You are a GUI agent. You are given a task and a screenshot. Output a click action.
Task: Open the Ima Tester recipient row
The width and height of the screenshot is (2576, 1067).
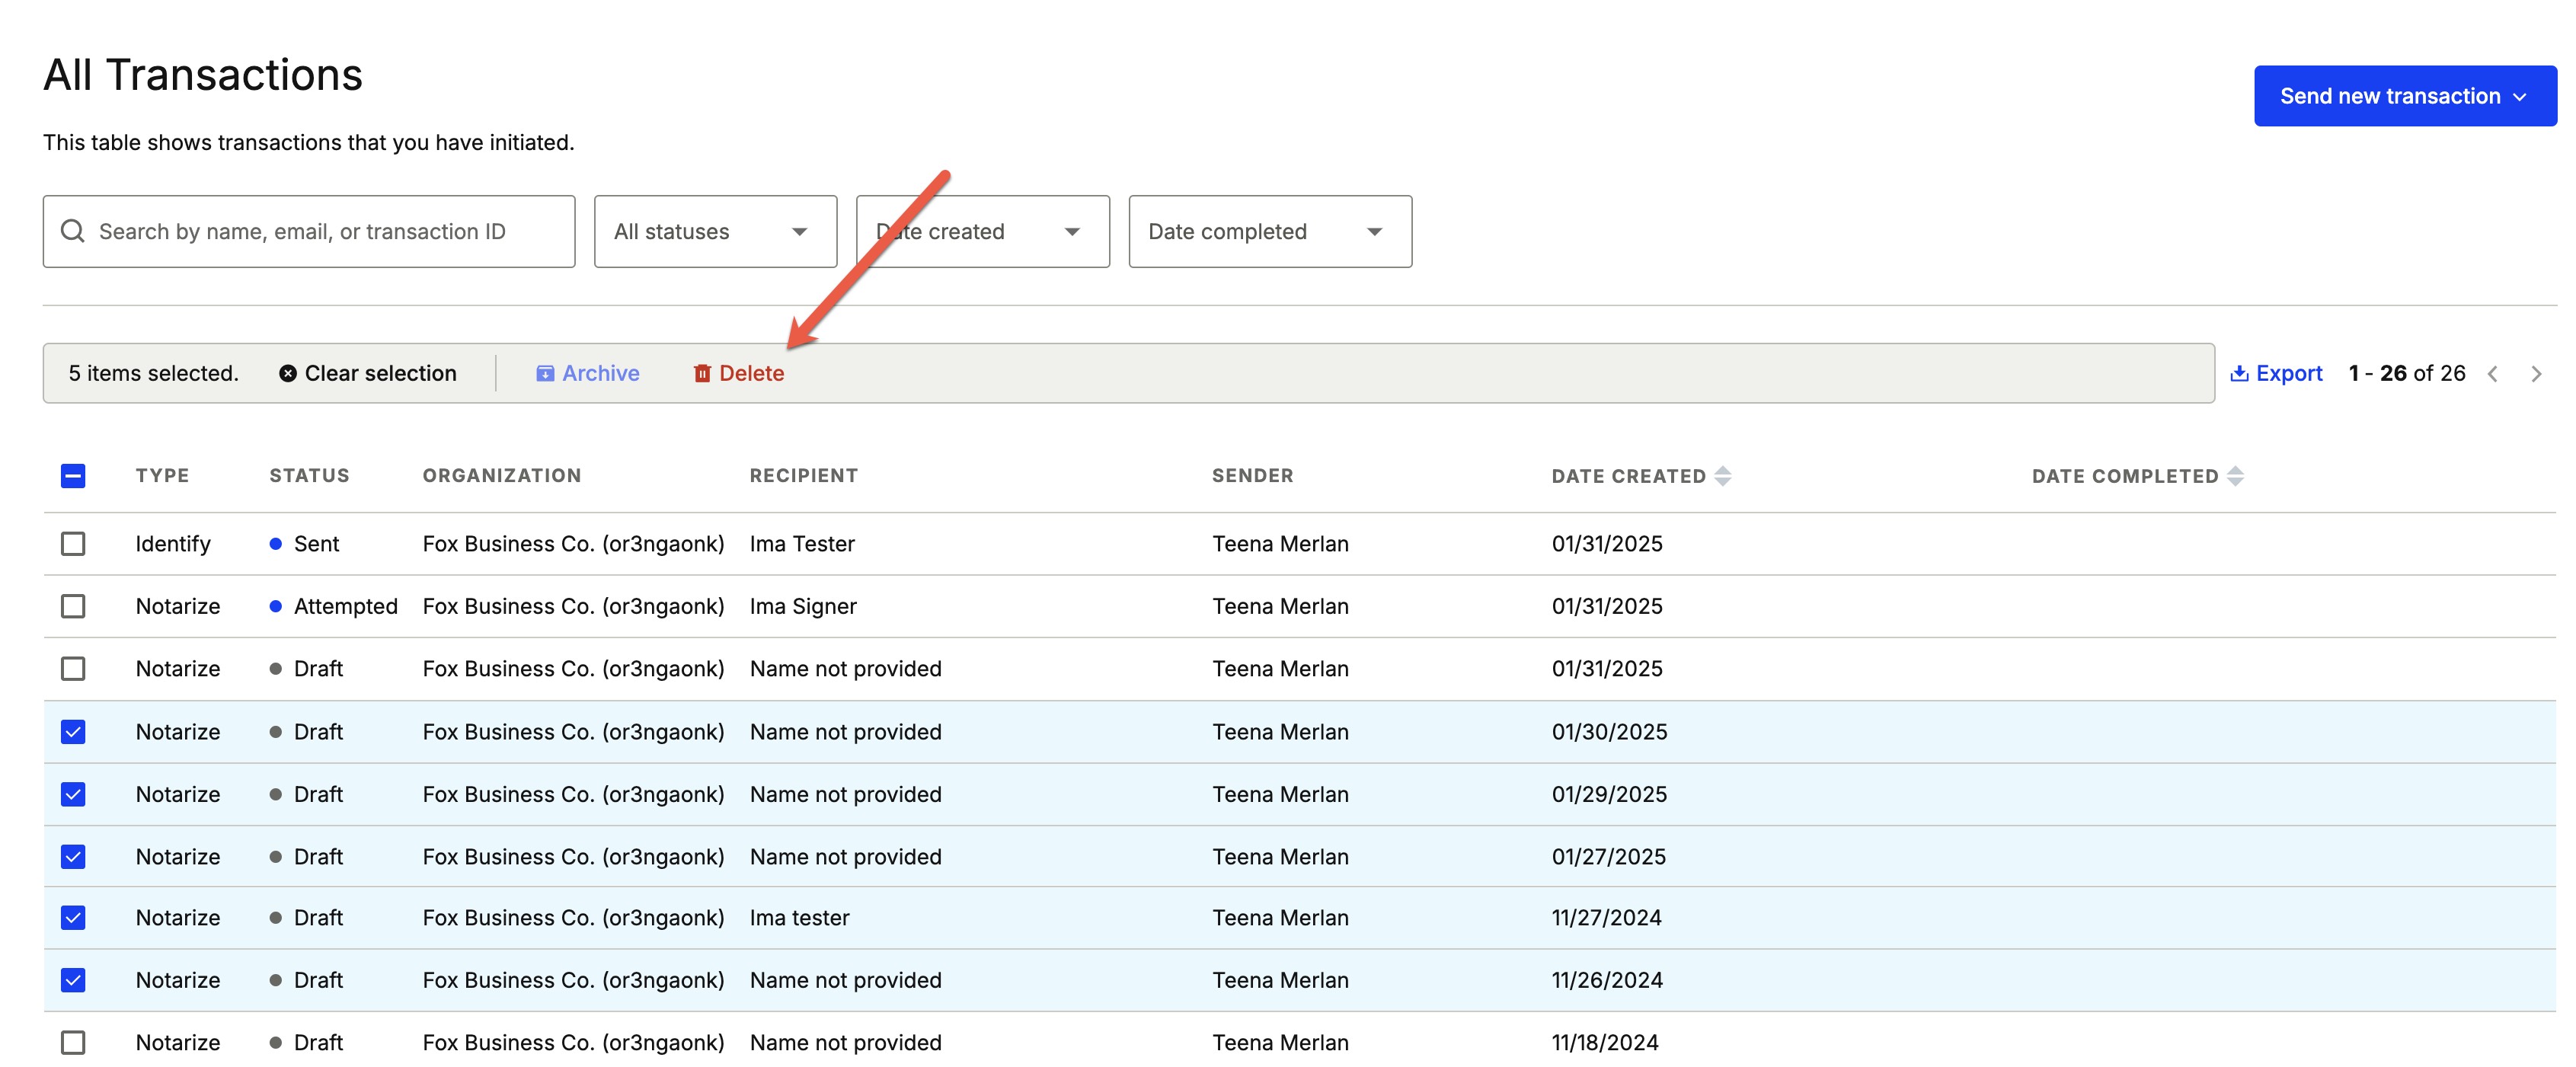[802, 544]
